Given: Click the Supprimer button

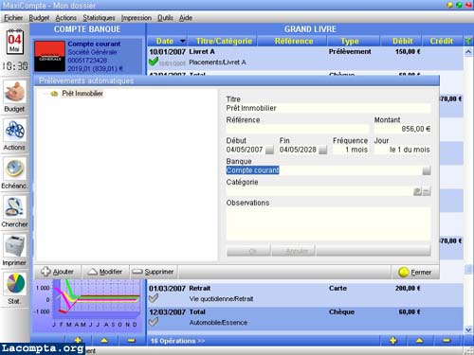Looking at the screenshot, I should coord(153,272).
